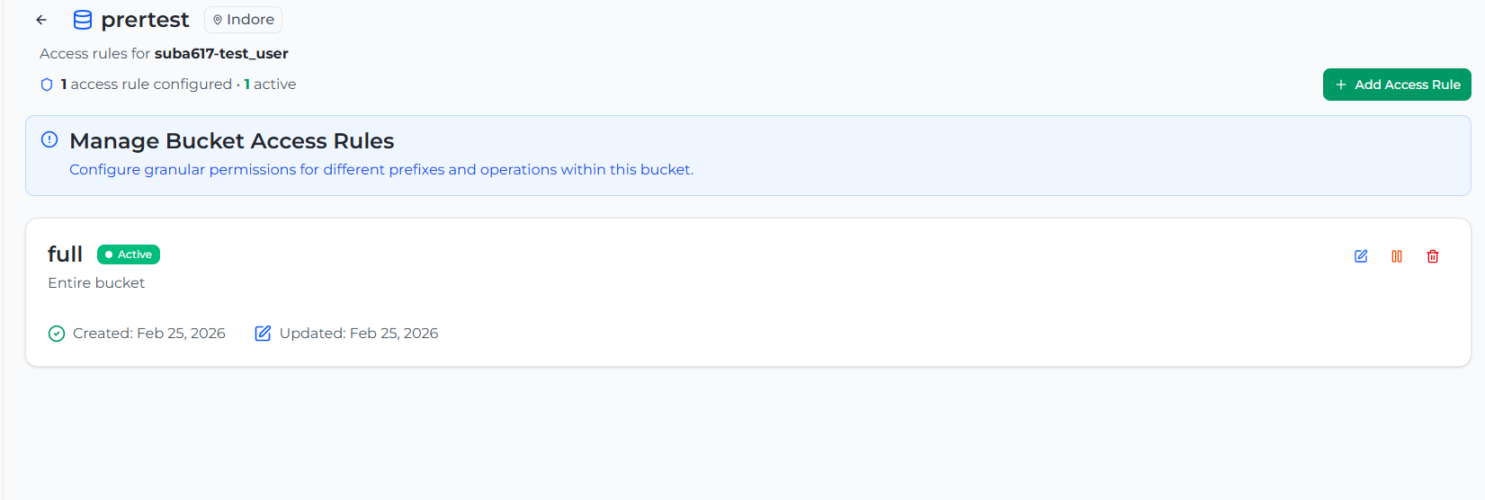Select the suba617-test_user name text

point(221,54)
